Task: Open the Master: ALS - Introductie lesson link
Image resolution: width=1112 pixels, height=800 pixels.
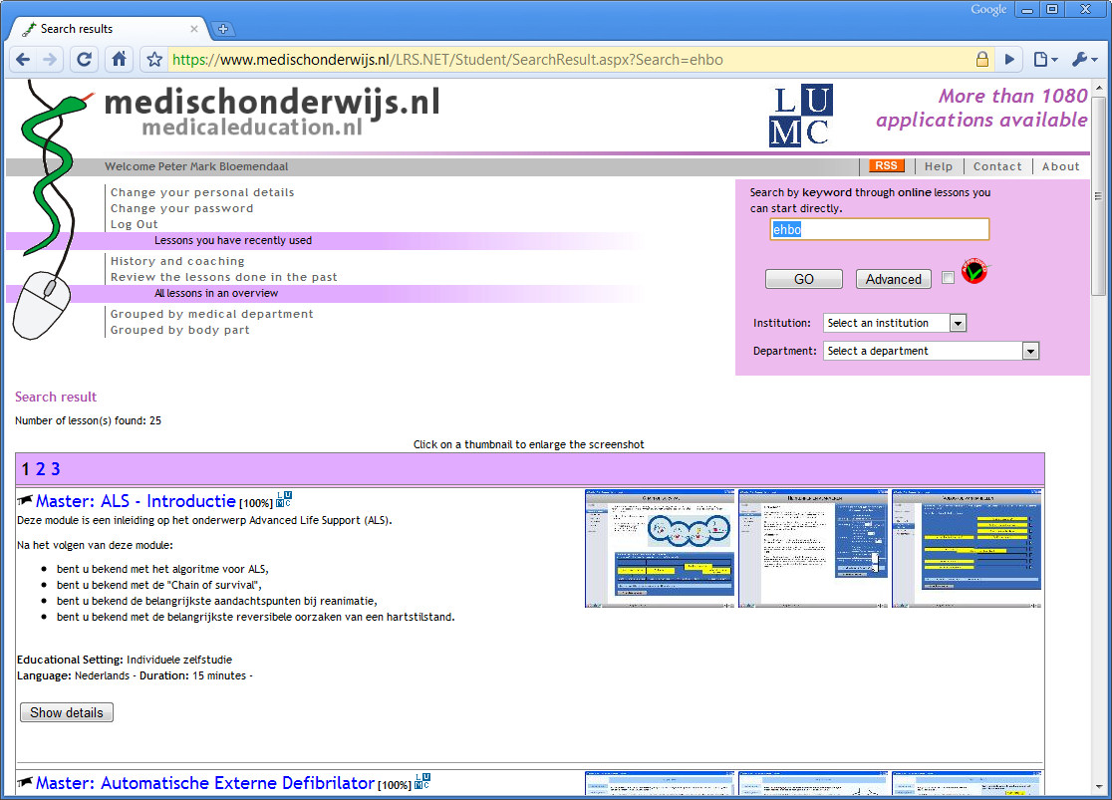Action: click(x=136, y=501)
